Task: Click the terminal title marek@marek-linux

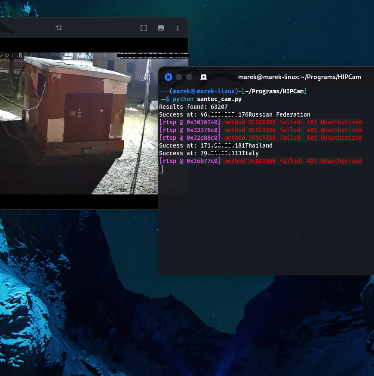Action: (x=299, y=77)
